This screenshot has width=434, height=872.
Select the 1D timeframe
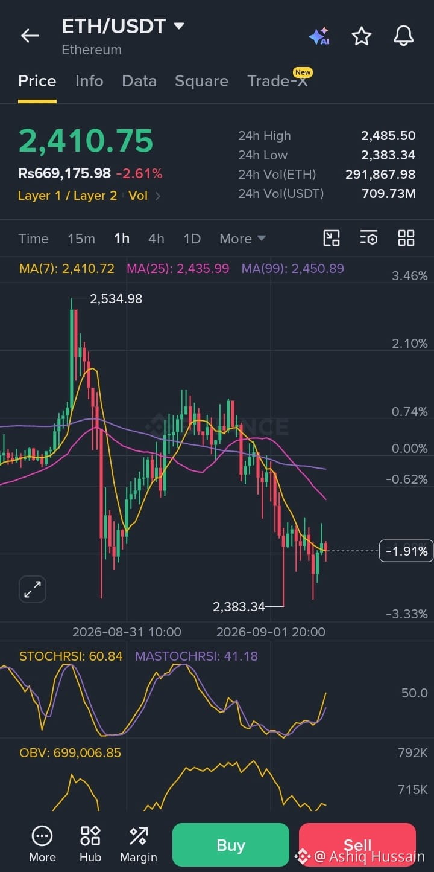[192, 239]
